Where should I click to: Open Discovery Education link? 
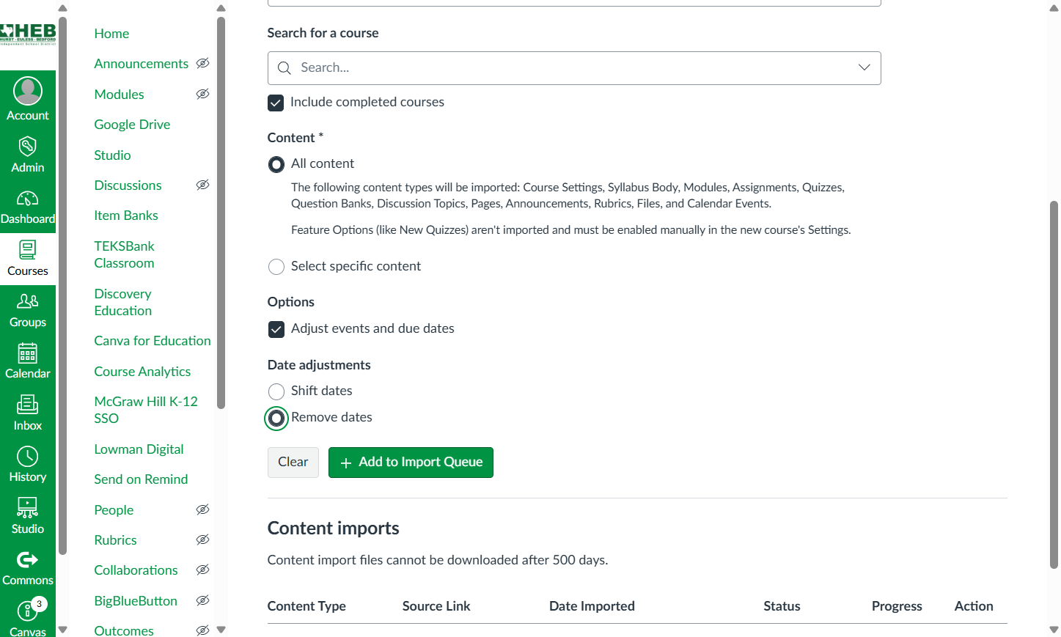coord(123,302)
